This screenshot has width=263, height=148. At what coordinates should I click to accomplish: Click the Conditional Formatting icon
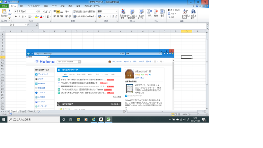coord(123,12)
